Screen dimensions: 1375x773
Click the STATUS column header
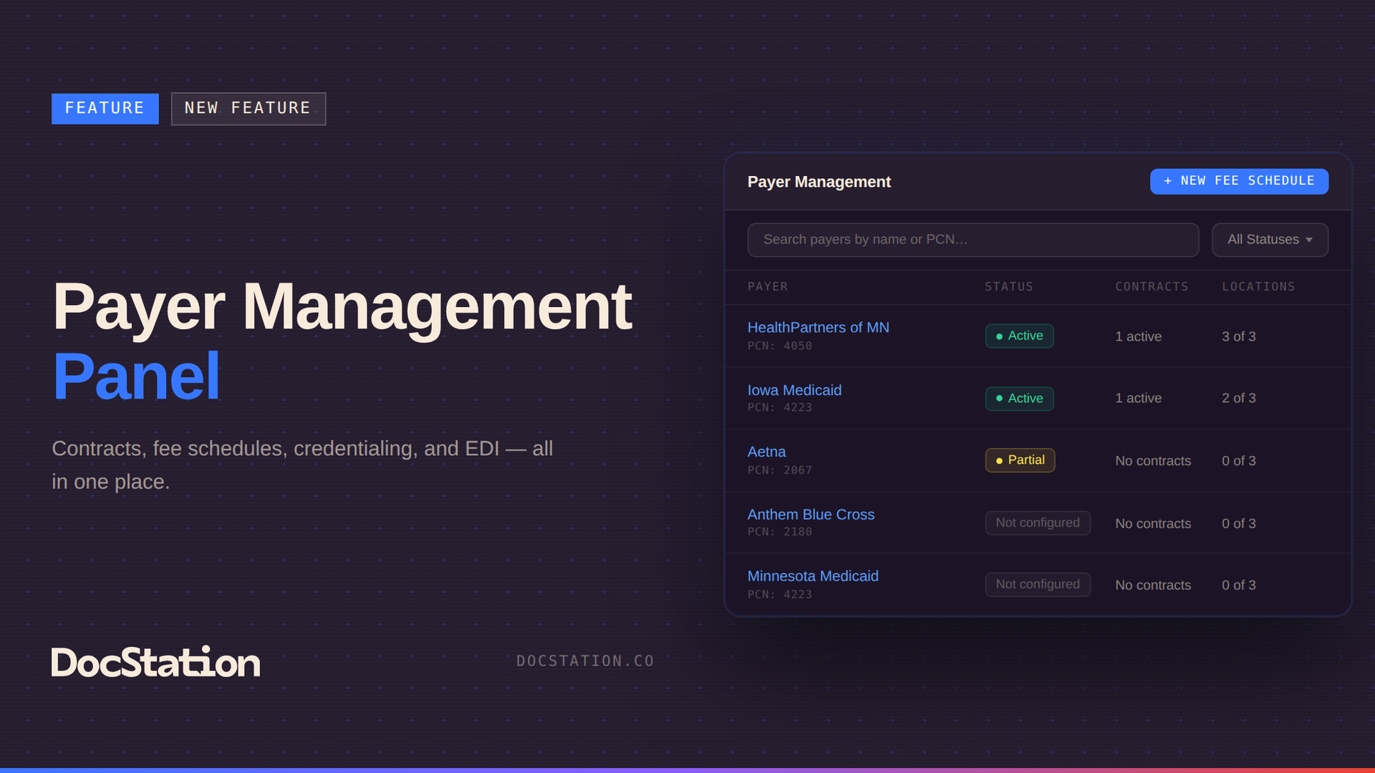click(x=1009, y=286)
